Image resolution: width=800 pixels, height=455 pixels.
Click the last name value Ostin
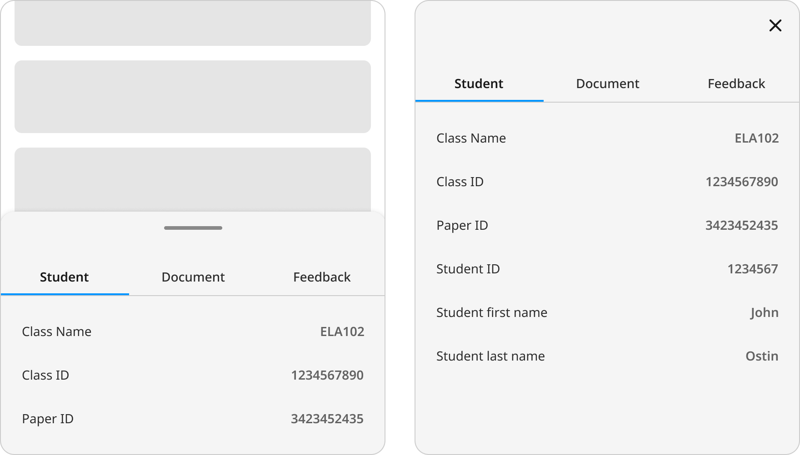pyautogui.click(x=762, y=356)
